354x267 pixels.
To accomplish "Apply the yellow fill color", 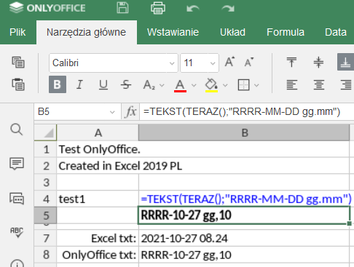I will point(211,85).
